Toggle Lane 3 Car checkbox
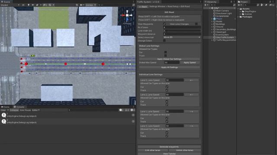This screenshot has height=155, width=277. 167,133
